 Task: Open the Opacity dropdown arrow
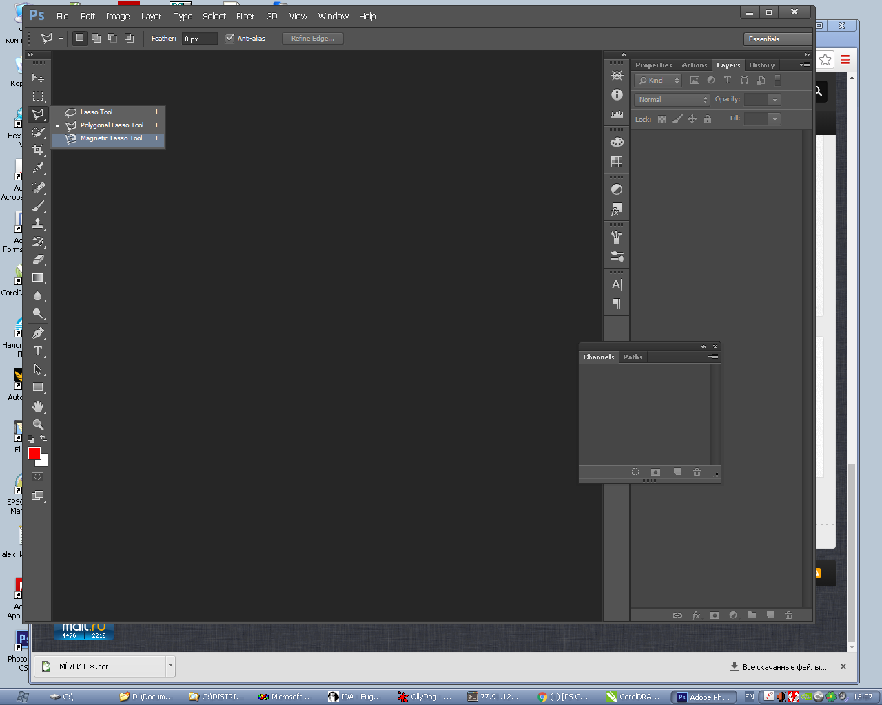[x=775, y=100]
